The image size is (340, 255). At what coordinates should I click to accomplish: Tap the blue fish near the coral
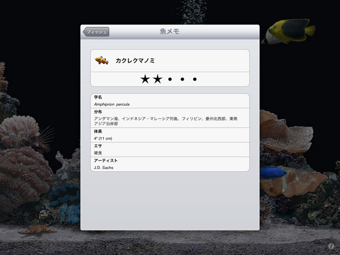tap(273, 173)
